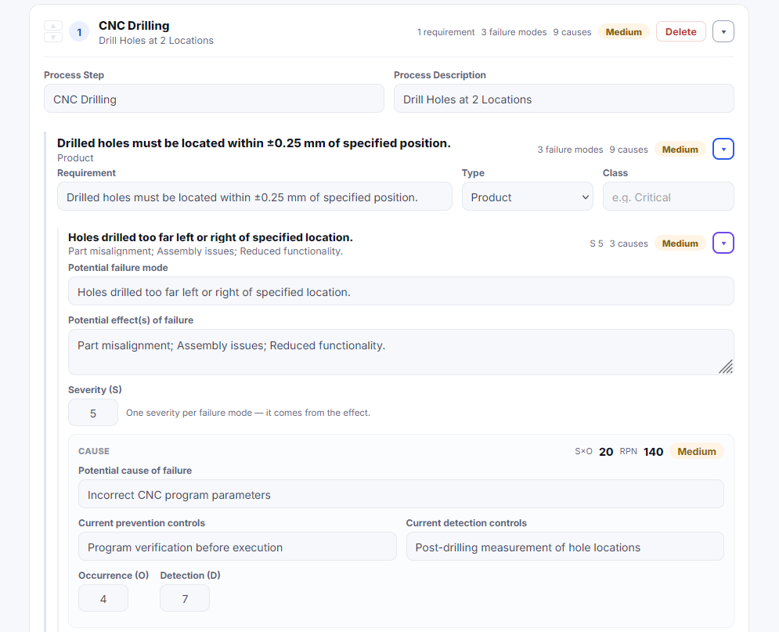The image size is (779, 632).
Task: Delete the CNC Drilling process step
Action: click(x=680, y=32)
